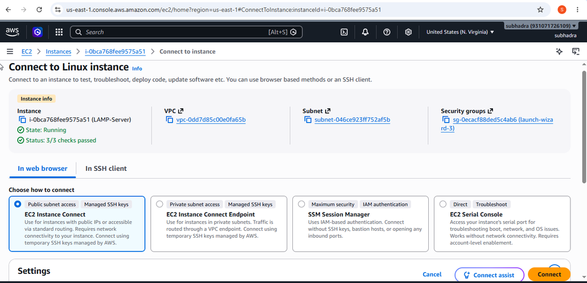Open VPC external link icon

tap(181, 111)
